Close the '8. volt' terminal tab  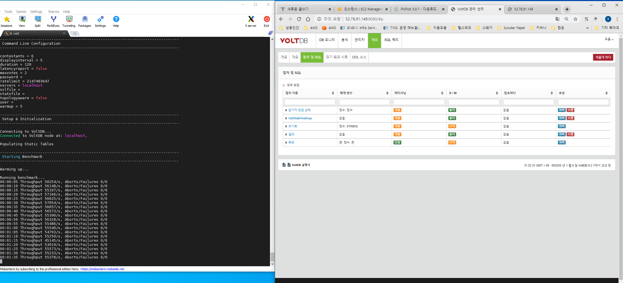point(64,34)
